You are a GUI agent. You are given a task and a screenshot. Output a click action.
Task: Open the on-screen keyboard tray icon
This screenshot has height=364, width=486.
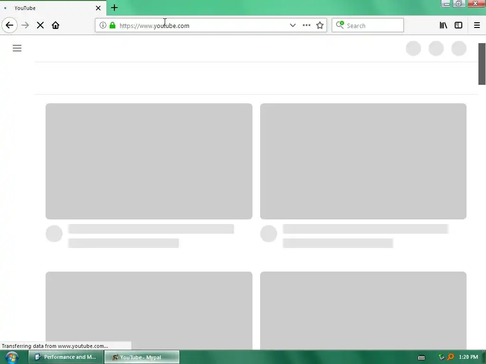coord(421,357)
